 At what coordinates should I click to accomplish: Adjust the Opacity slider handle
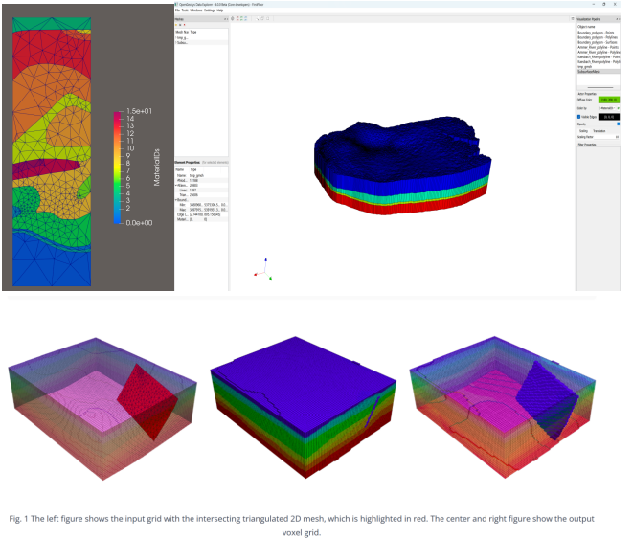(618, 124)
